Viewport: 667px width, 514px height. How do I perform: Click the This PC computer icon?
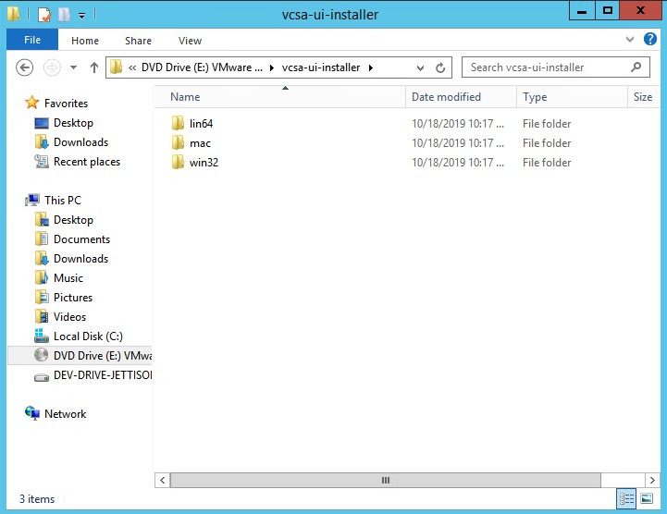pyautogui.click(x=32, y=200)
